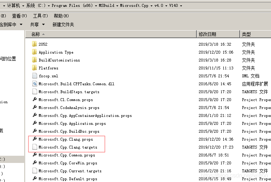Navigate to MSBuild in the address bar
The image size is (271, 182).
coord(106,5)
